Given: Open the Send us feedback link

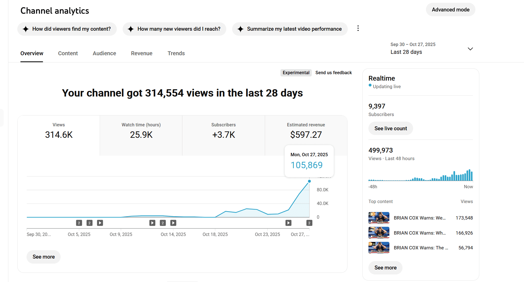Looking at the screenshot, I should click(x=334, y=73).
